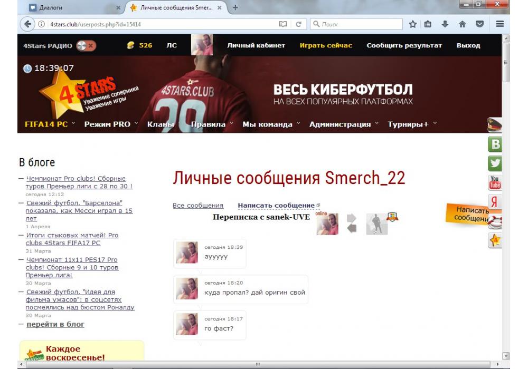Toggle the 4Stars Radio switch

[x=86, y=45]
